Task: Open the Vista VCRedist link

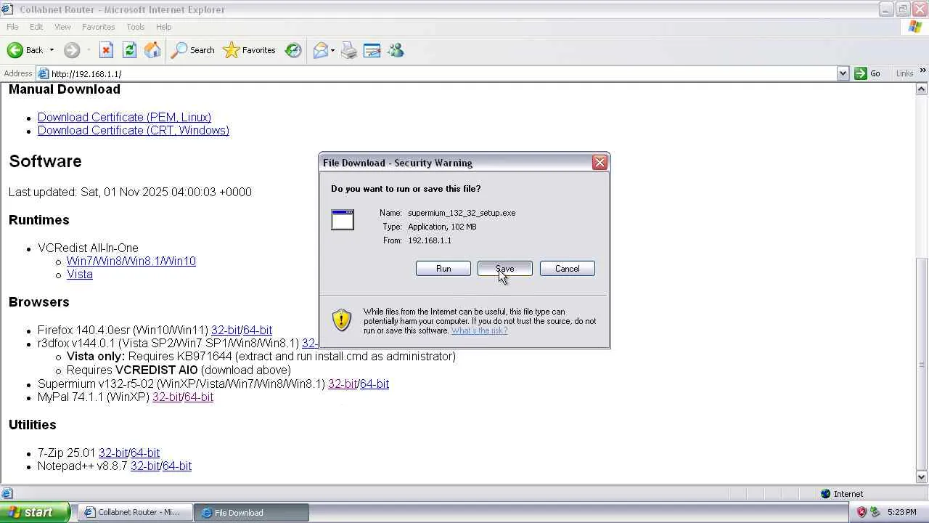Action: 80,275
